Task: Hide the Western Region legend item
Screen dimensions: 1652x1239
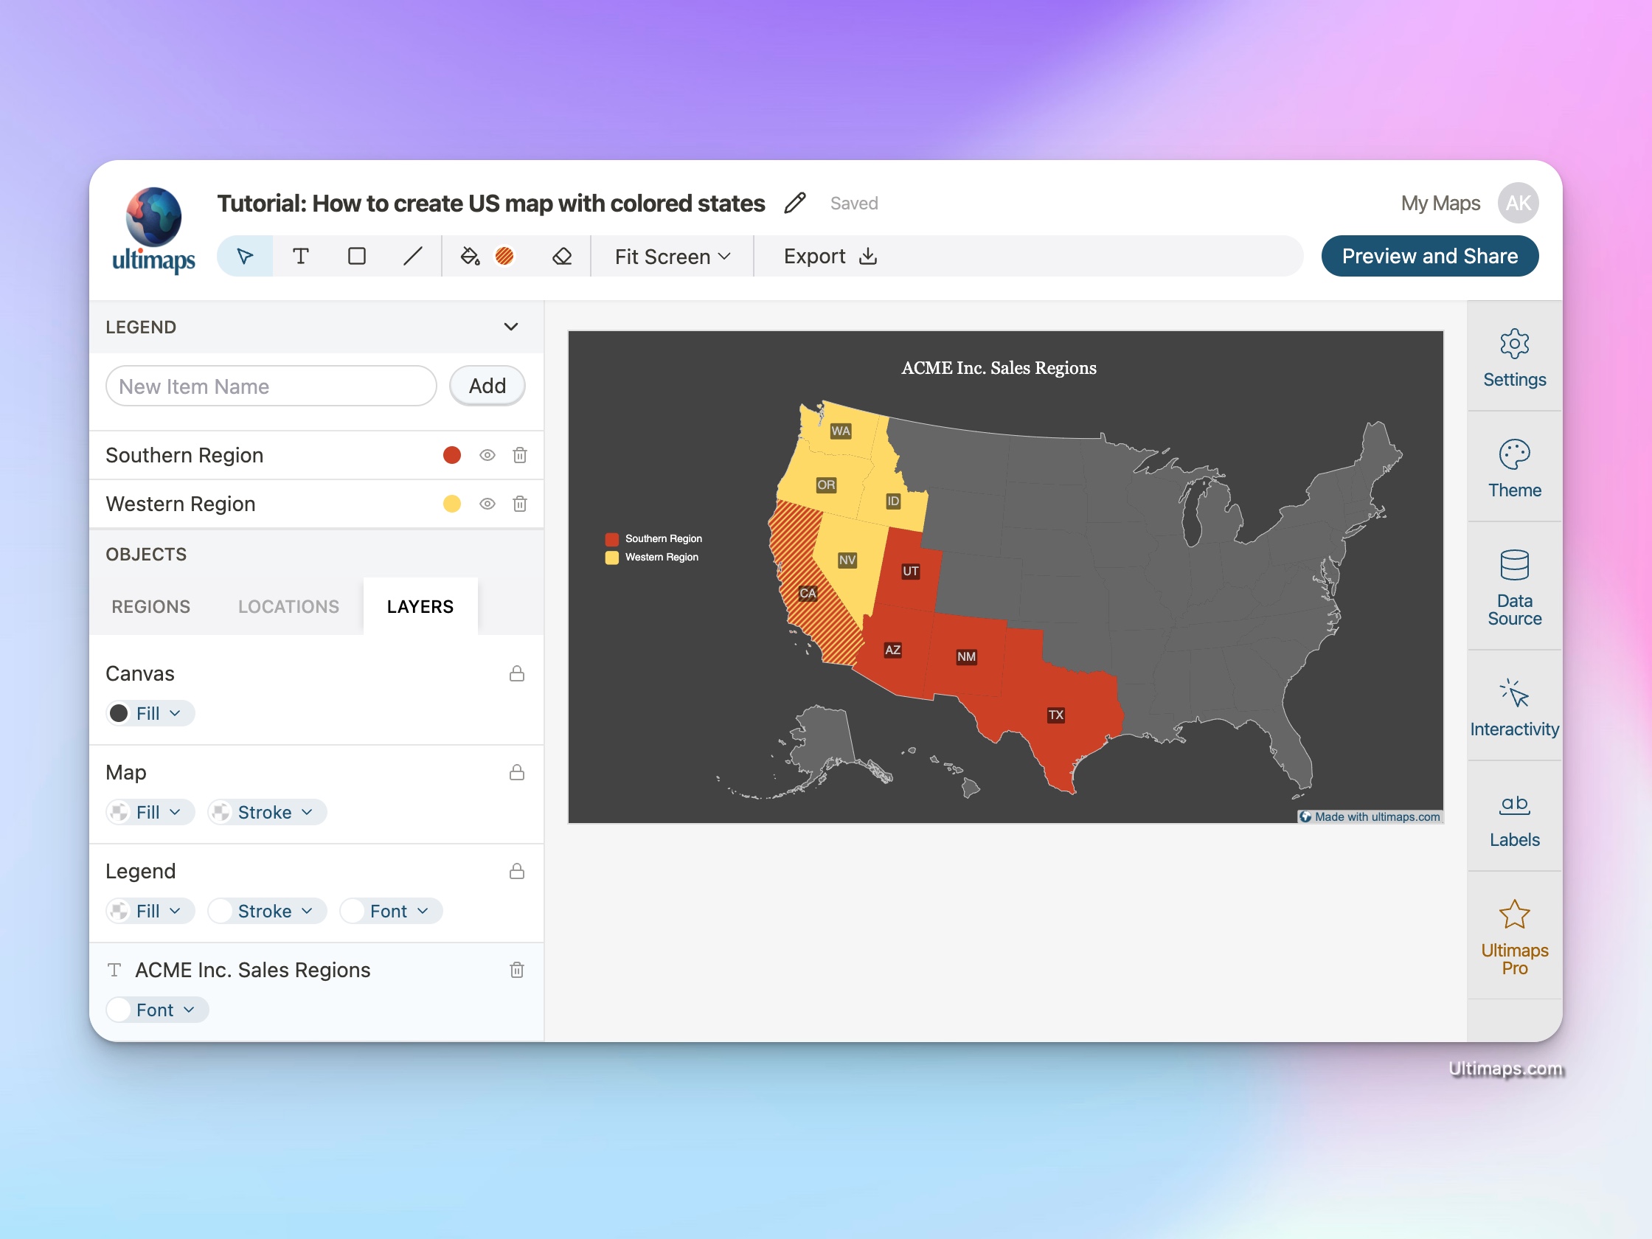Action: tap(487, 504)
